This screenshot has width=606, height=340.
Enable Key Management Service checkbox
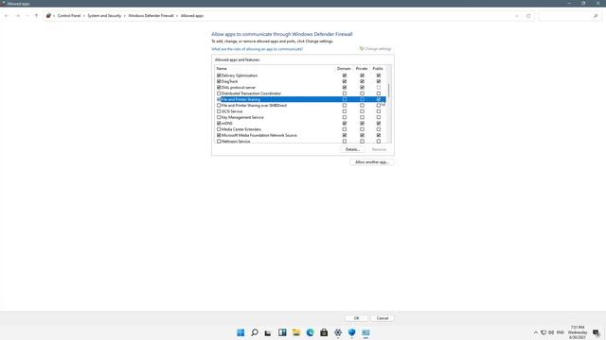[x=219, y=117]
